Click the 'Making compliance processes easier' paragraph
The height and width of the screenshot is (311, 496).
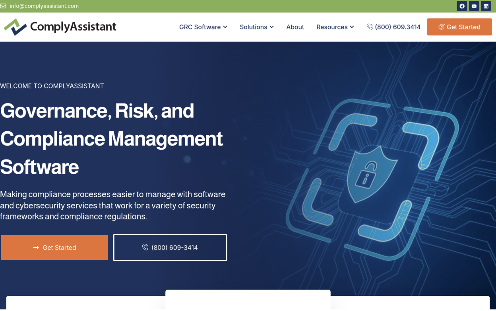coord(113,205)
